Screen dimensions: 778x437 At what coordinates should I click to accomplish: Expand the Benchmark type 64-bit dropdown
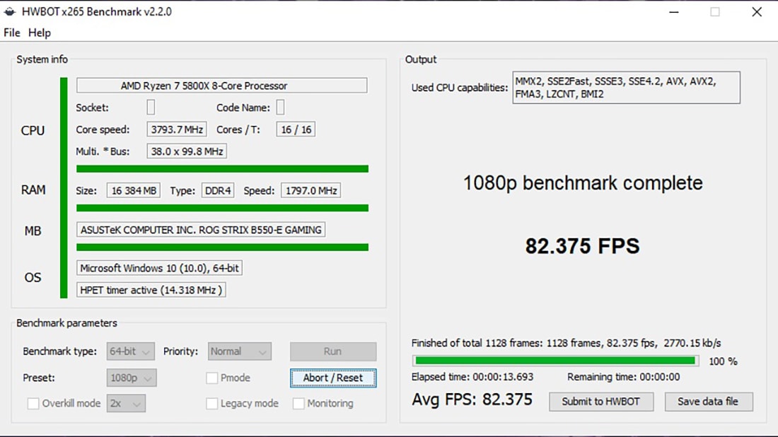(x=131, y=351)
